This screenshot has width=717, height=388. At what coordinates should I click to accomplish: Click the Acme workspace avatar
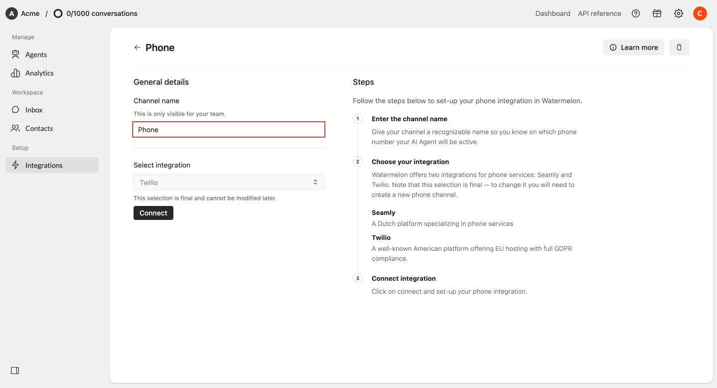tap(11, 13)
